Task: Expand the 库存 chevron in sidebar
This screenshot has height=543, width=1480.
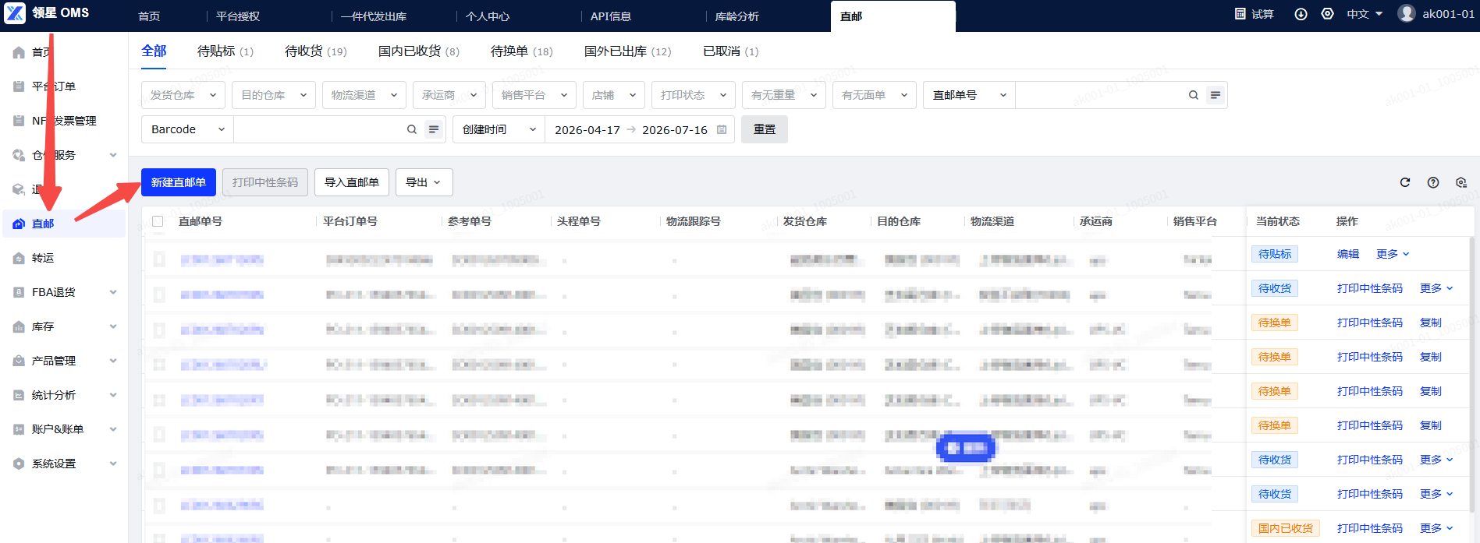Action: click(x=113, y=326)
